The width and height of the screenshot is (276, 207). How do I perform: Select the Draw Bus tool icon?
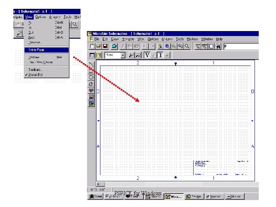point(204,46)
